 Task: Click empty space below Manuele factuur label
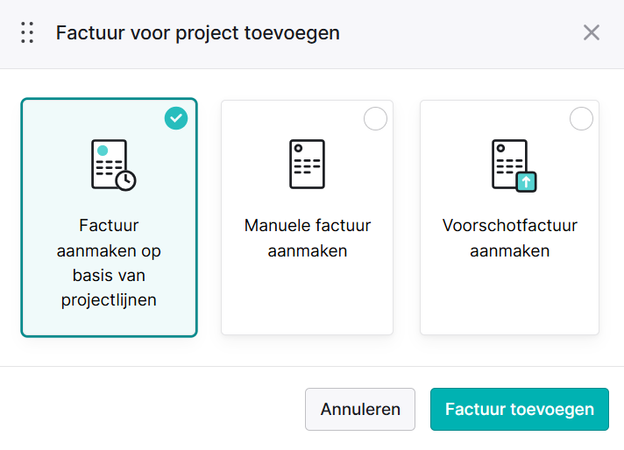click(x=308, y=296)
